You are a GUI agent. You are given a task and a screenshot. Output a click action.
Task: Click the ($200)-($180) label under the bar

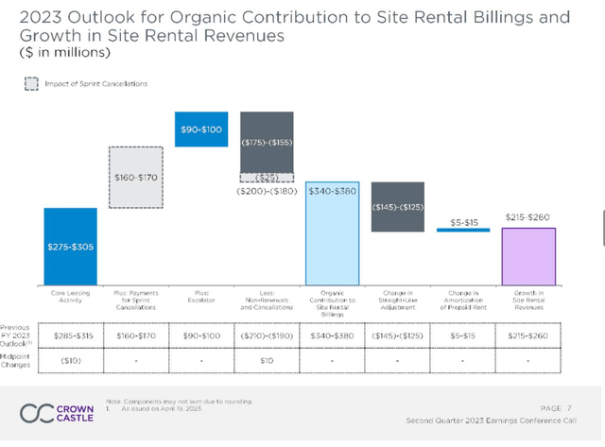[x=267, y=191]
